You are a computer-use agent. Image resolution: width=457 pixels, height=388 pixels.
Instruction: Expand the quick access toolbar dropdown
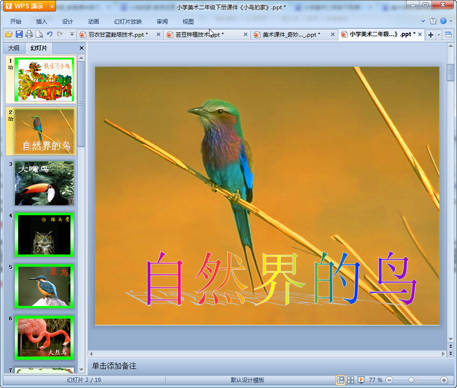pyautogui.click(x=72, y=34)
